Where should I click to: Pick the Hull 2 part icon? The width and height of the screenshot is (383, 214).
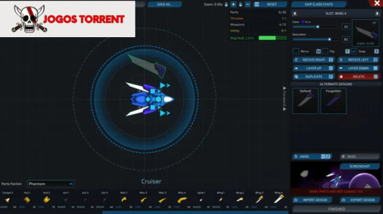(x=47, y=200)
